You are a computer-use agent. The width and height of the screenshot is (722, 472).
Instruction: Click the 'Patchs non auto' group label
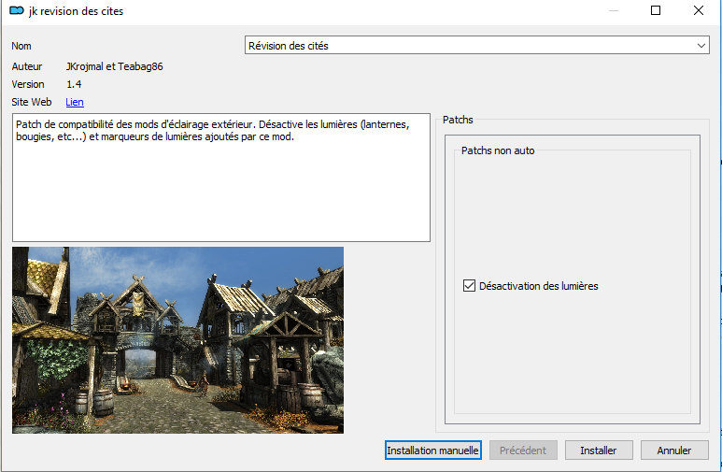pos(498,150)
